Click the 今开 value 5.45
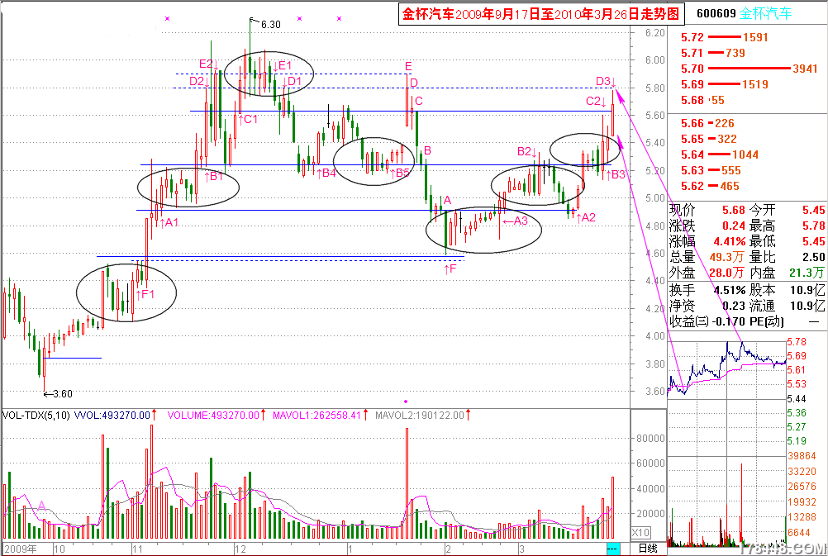The width and height of the screenshot is (828, 556). [814, 210]
